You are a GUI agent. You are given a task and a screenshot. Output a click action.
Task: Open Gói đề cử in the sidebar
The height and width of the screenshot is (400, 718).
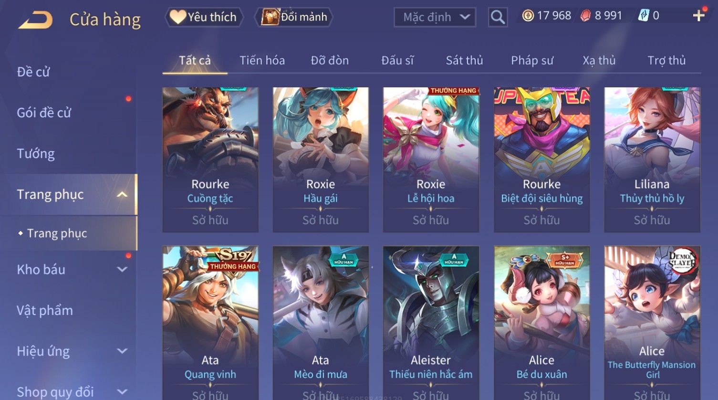tap(44, 113)
